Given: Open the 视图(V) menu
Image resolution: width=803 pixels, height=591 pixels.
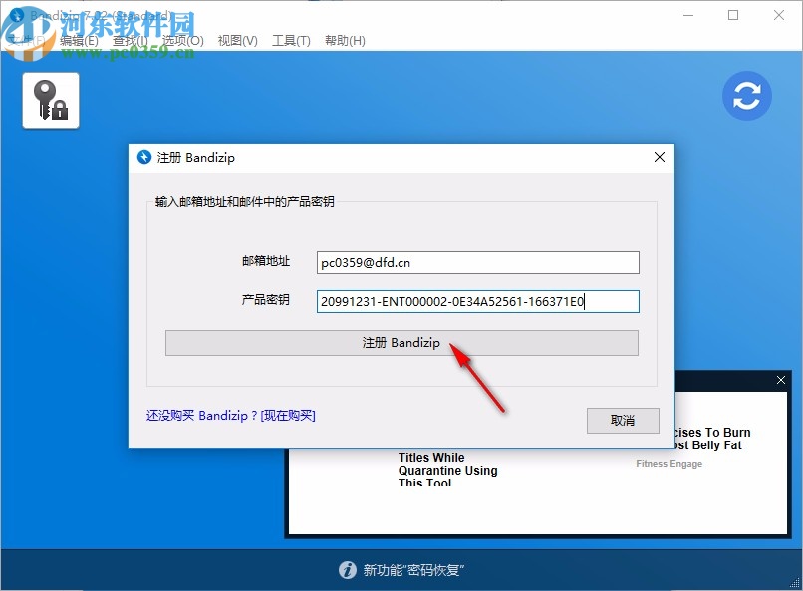Looking at the screenshot, I should (238, 40).
